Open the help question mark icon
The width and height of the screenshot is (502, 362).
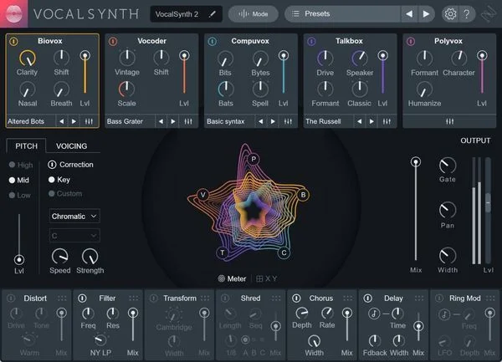coord(467,14)
